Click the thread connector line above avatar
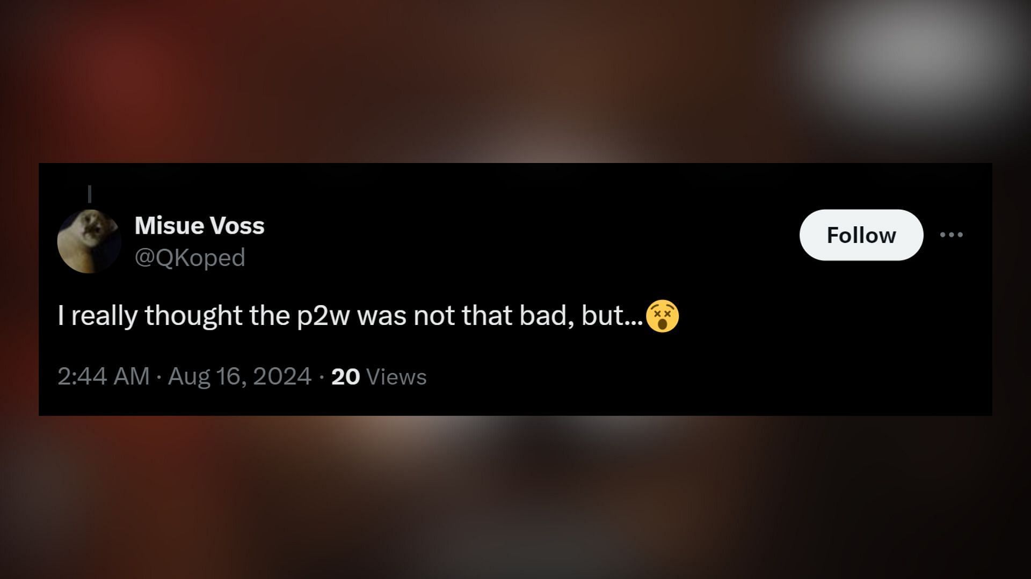1031x579 pixels. (x=90, y=194)
